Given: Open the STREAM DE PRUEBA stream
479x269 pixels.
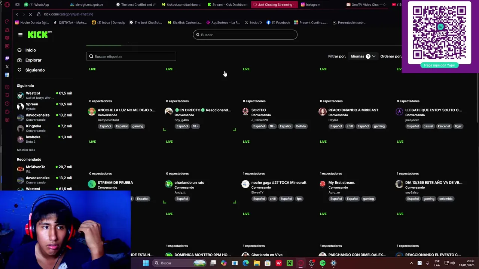Looking at the screenshot, I should [x=115, y=183].
